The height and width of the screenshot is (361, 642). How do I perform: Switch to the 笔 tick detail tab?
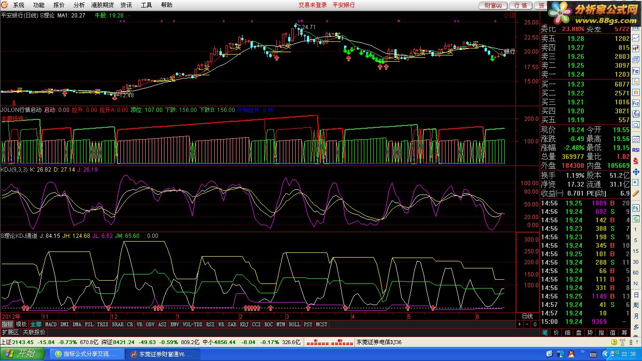tap(545, 332)
